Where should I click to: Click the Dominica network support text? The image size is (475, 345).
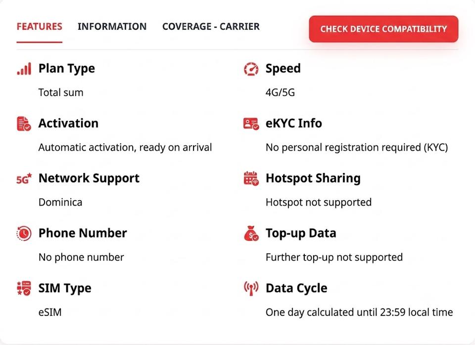click(x=60, y=203)
